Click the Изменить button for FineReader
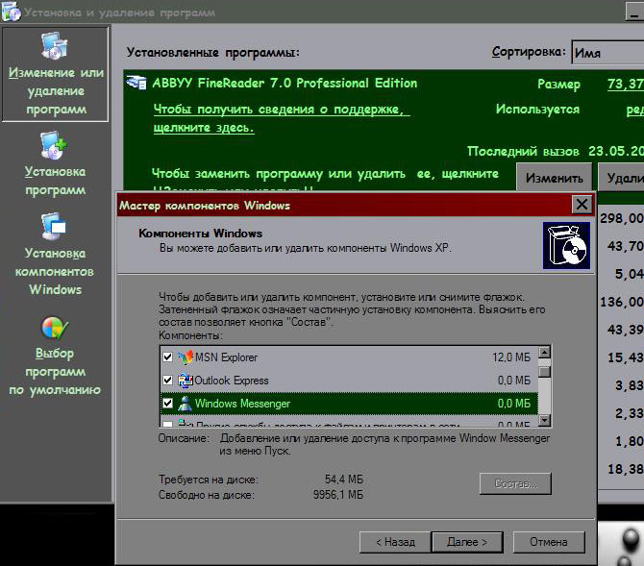 pos(554,178)
